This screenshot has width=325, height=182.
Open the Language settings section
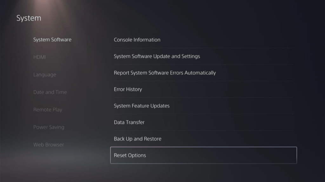coord(44,75)
